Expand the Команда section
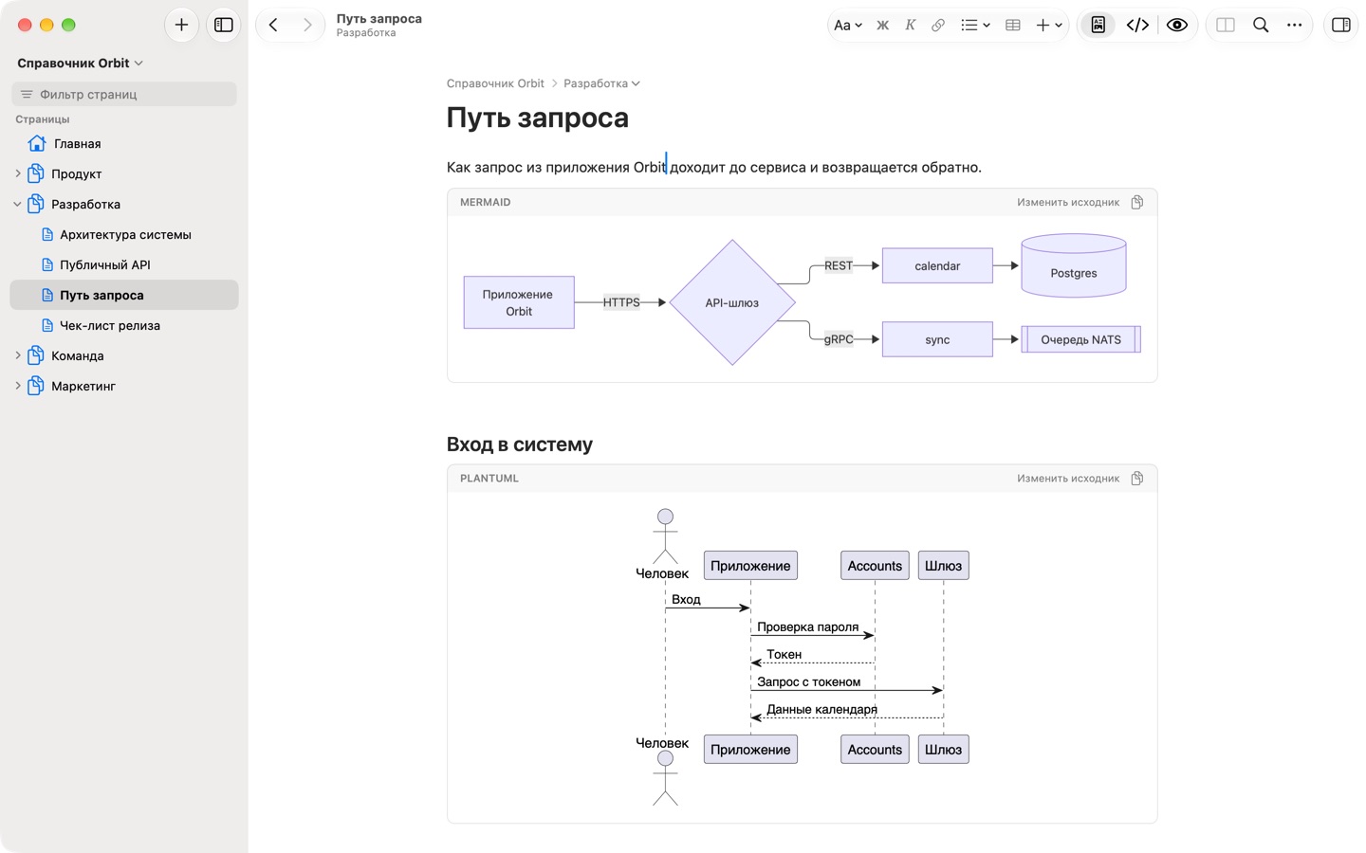 [x=18, y=356]
